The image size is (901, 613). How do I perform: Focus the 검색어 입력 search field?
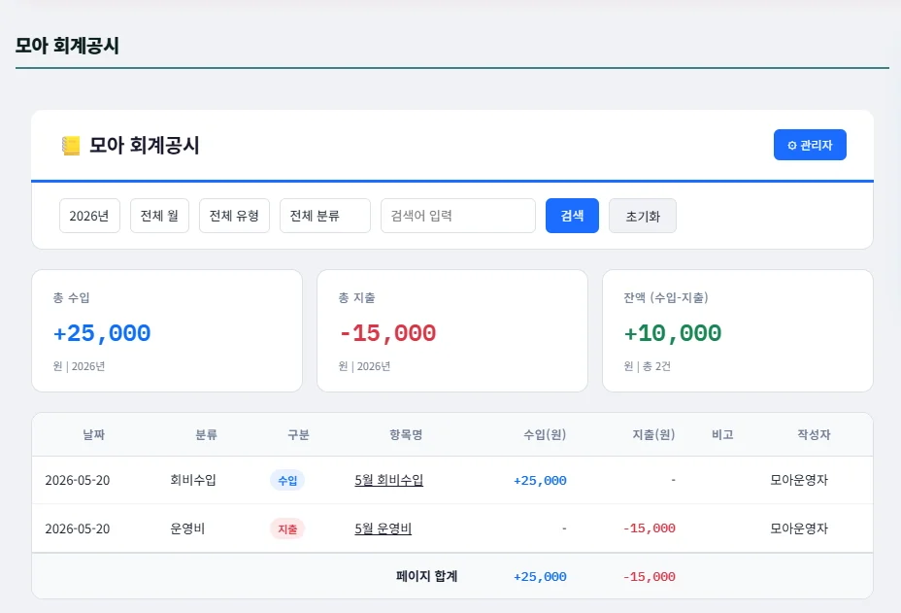tap(458, 216)
